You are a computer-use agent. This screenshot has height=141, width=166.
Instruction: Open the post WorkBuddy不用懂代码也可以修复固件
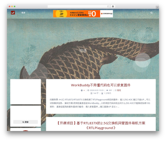pos(101,85)
